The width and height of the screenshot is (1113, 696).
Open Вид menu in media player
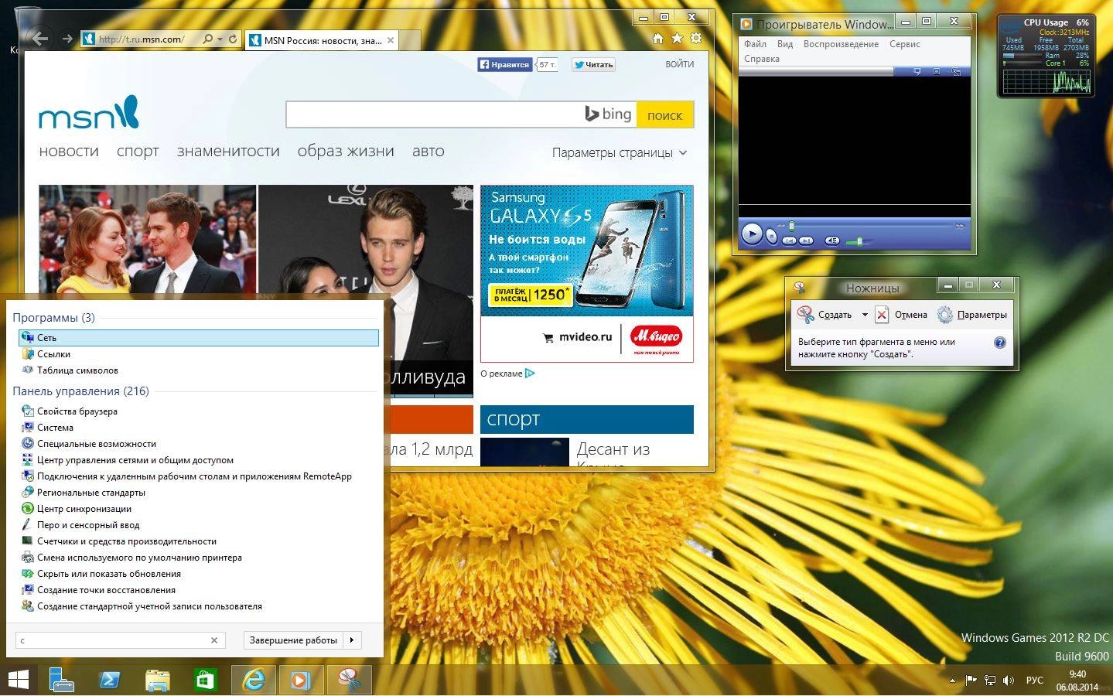785,44
